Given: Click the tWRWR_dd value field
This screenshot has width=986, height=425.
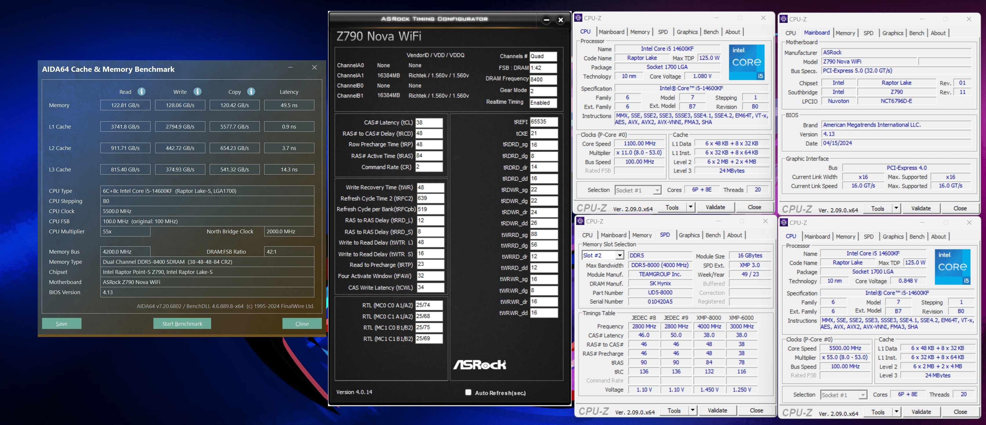Looking at the screenshot, I should (x=544, y=313).
